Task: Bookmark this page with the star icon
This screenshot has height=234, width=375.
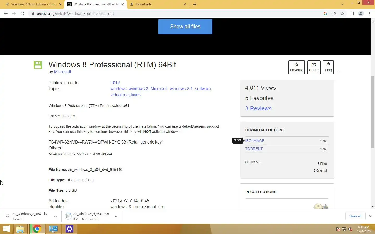Action: [x=342, y=14]
